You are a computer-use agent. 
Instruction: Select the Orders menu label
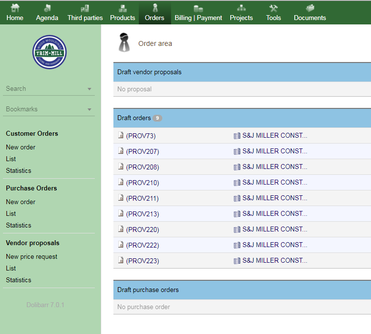pyautogui.click(x=154, y=18)
